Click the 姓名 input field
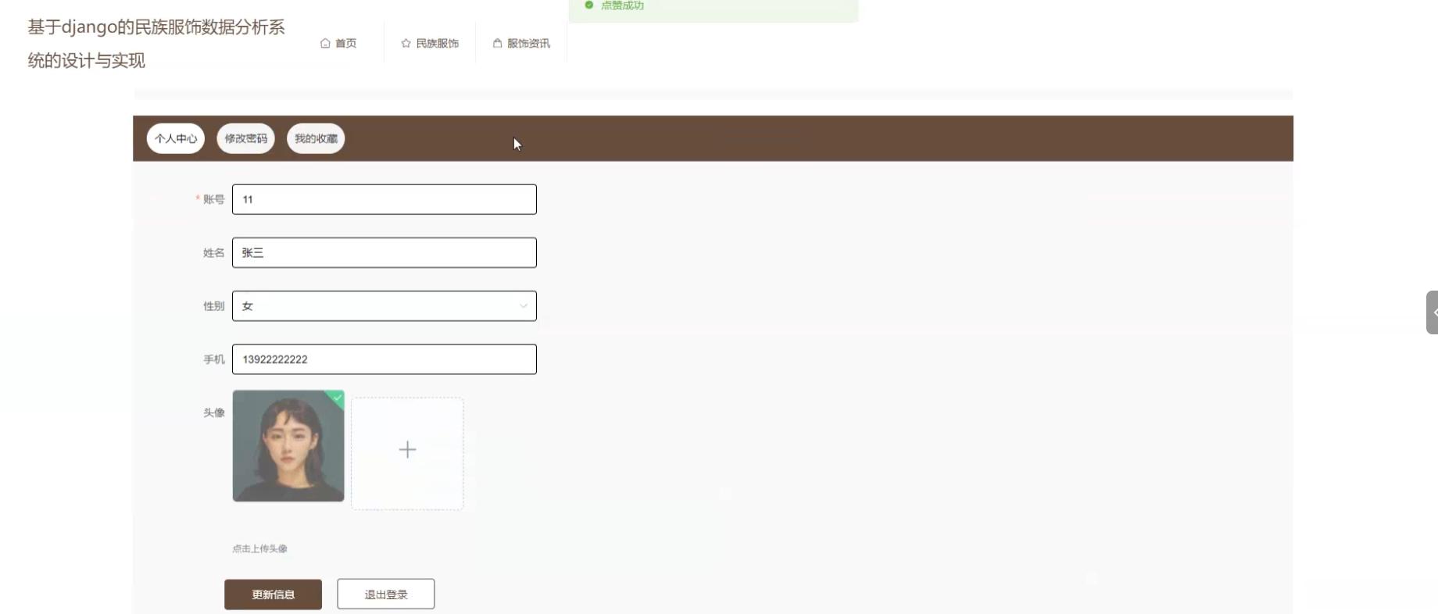This screenshot has height=614, width=1438. point(385,252)
